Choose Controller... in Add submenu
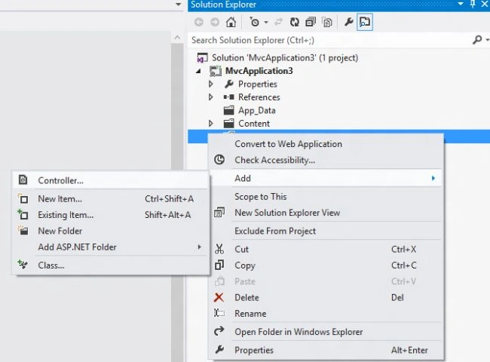This screenshot has height=362, width=490. point(110,180)
